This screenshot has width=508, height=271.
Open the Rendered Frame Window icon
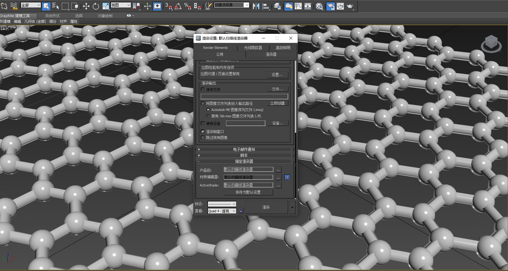coord(340,6)
